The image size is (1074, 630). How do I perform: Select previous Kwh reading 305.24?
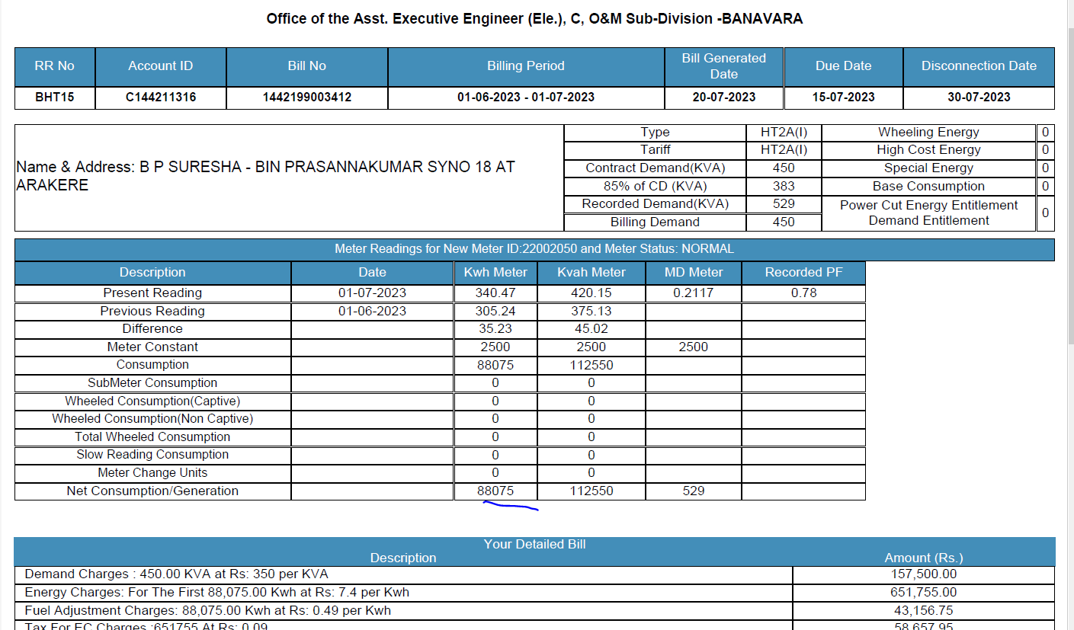495,312
